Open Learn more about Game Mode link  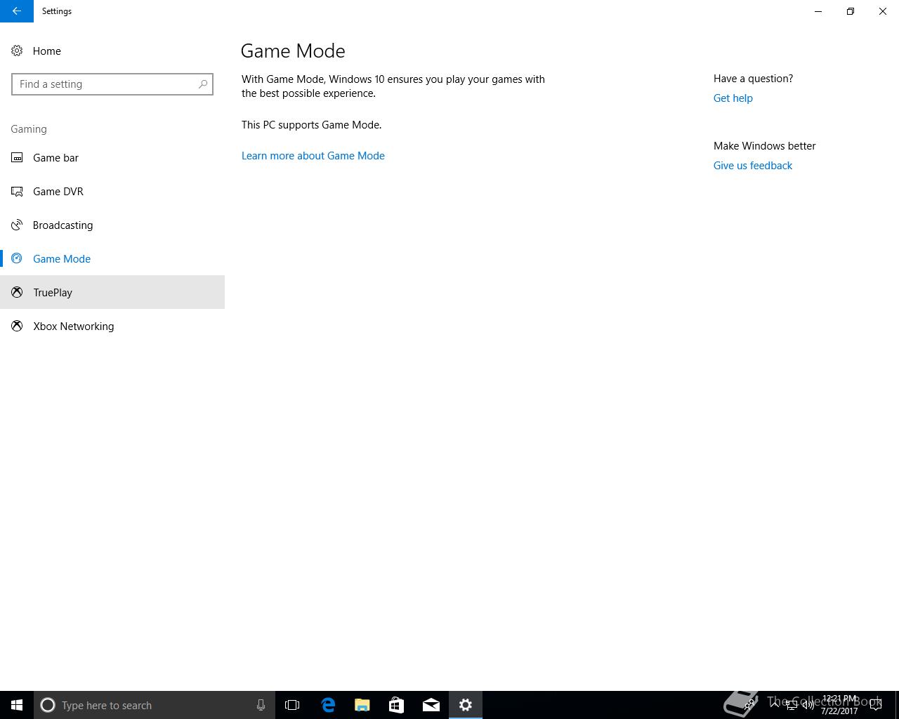click(x=313, y=156)
